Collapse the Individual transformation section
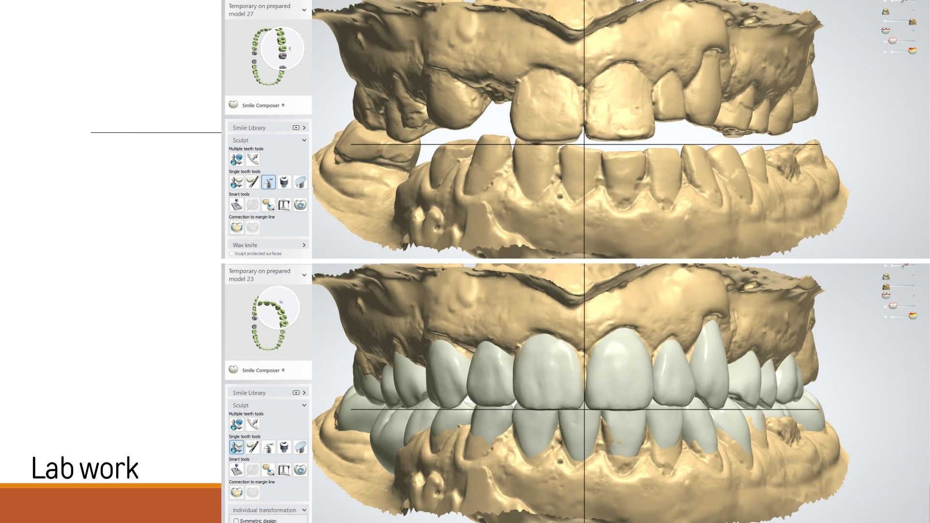This screenshot has width=930, height=523. point(304,510)
